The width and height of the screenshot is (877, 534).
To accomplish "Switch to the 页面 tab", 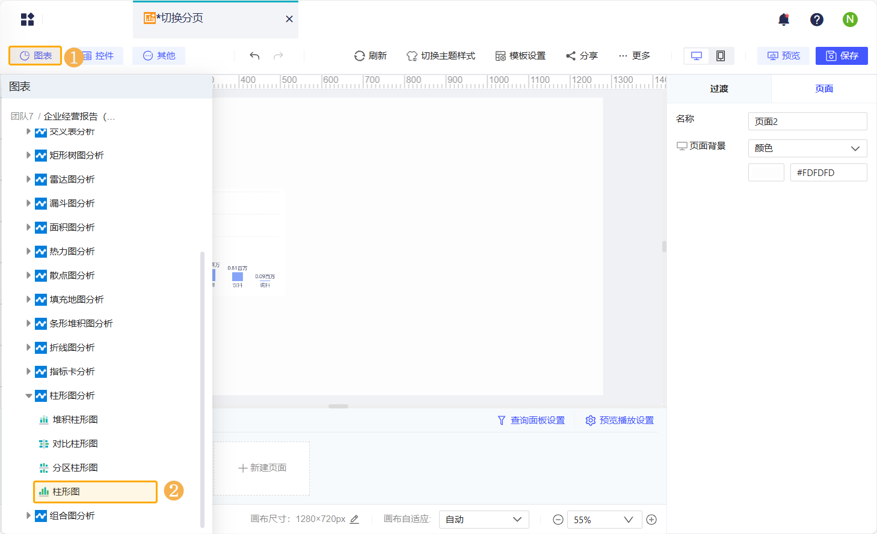I will pyautogui.click(x=824, y=89).
